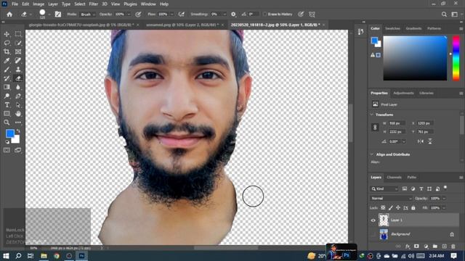Viewport: 465px width, 261px height.
Task: Collapse Align and Distribute section
Action: pos(372,154)
